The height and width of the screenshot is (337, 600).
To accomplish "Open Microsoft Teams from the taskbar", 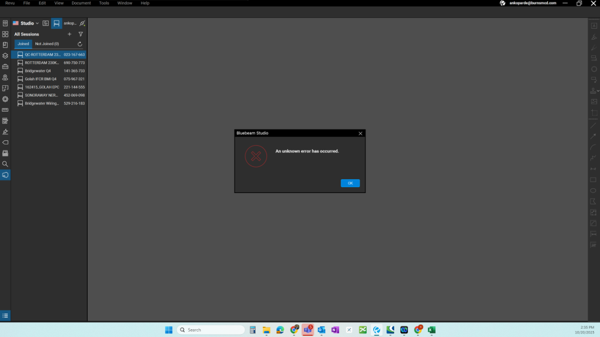I will pos(308,330).
